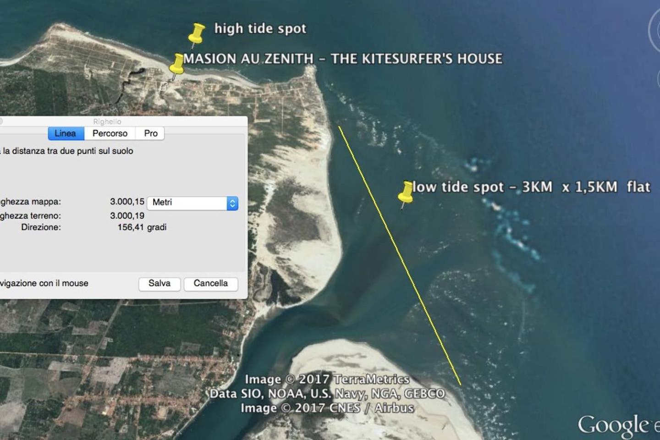Click the yellow ruler measurement line

click(400, 255)
